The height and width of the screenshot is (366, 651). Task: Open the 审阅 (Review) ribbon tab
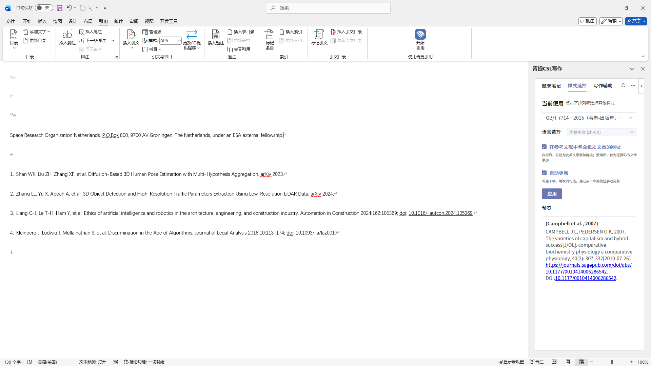134,21
